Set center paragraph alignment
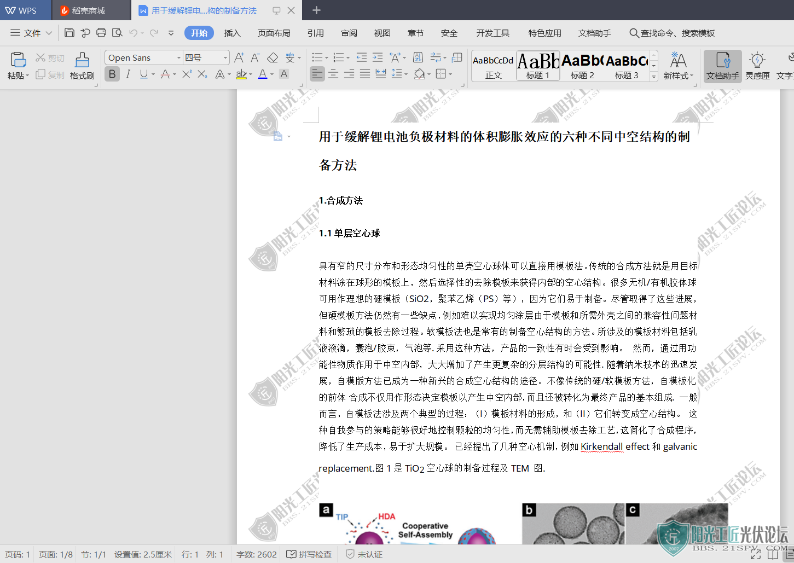The height and width of the screenshot is (563, 794). pos(333,74)
